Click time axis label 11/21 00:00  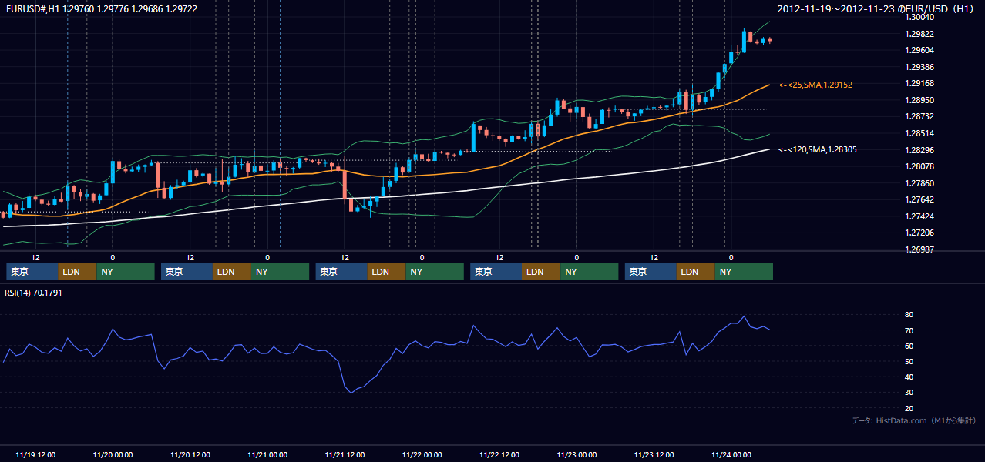point(267,454)
